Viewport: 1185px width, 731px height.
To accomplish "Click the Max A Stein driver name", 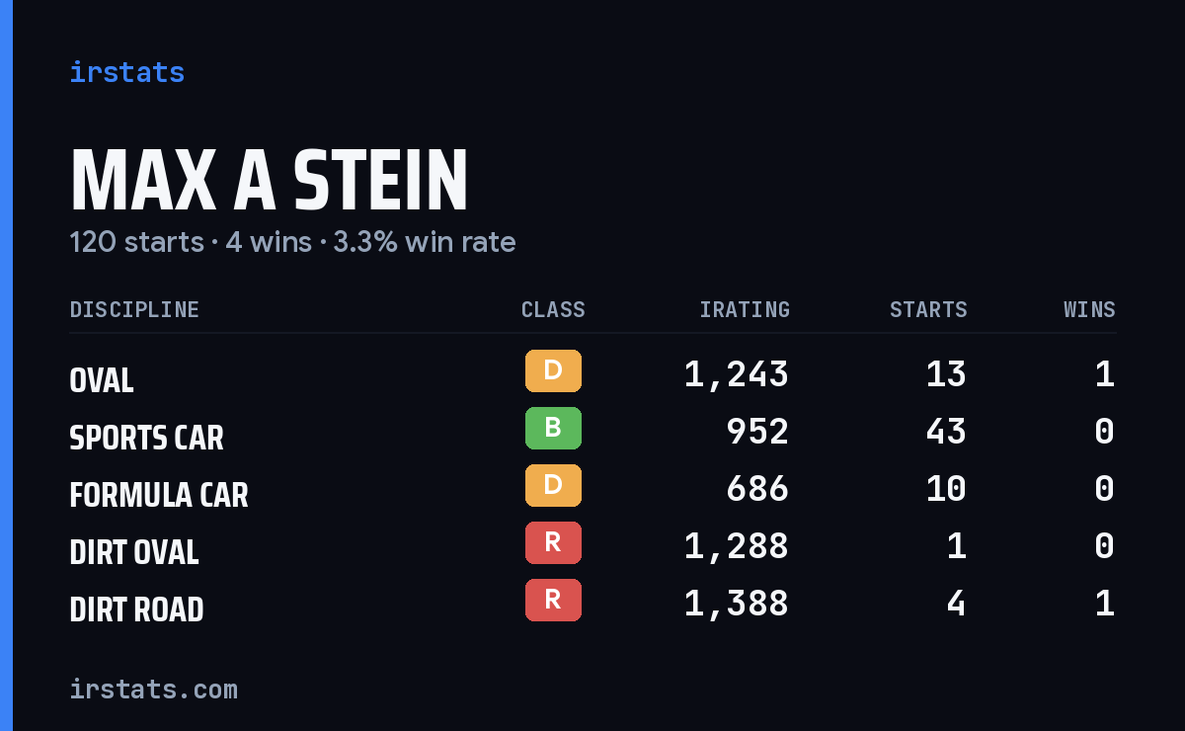I will tap(269, 180).
